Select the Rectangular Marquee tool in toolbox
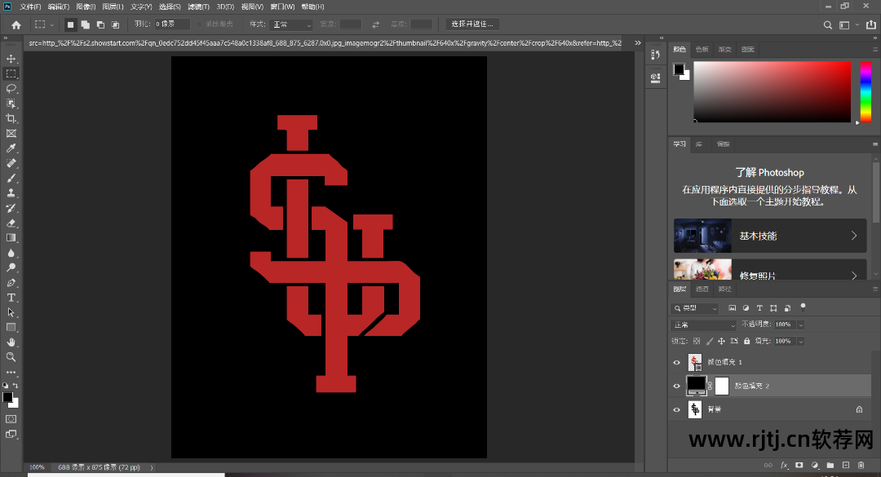The height and width of the screenshot is (477, 881). coord(11,73)
